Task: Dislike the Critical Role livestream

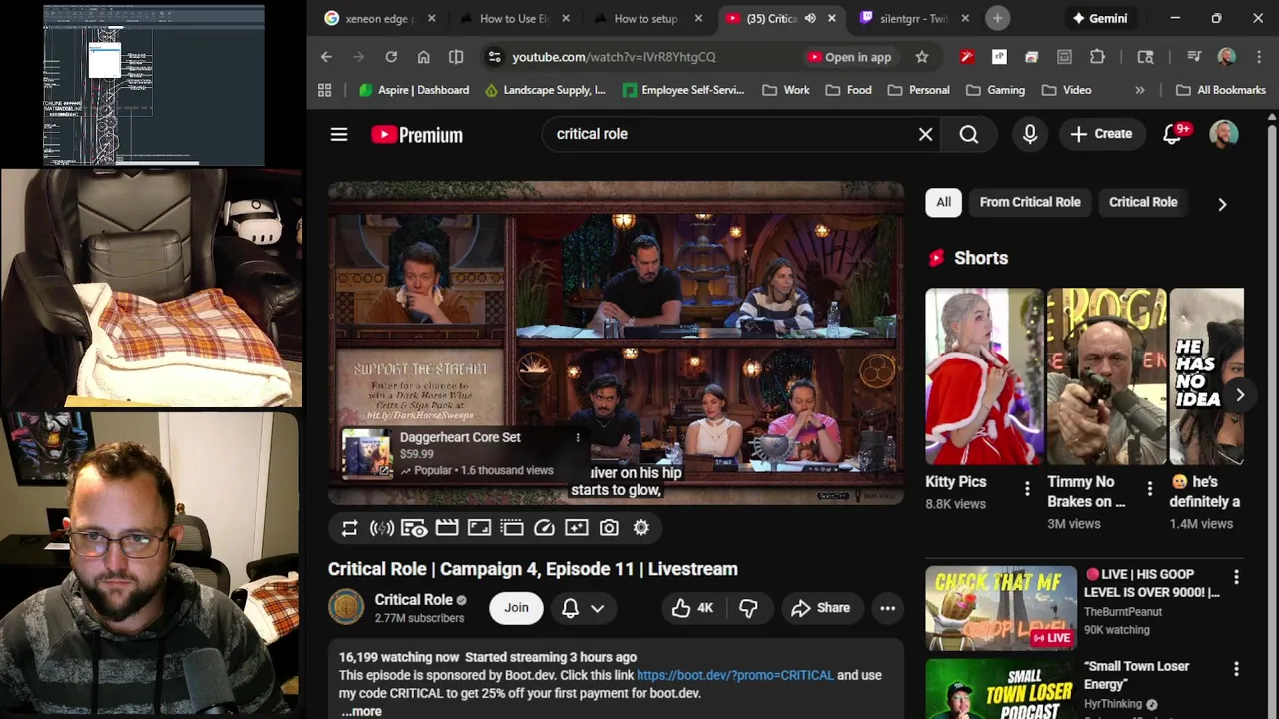Action: tap(748, 608)
